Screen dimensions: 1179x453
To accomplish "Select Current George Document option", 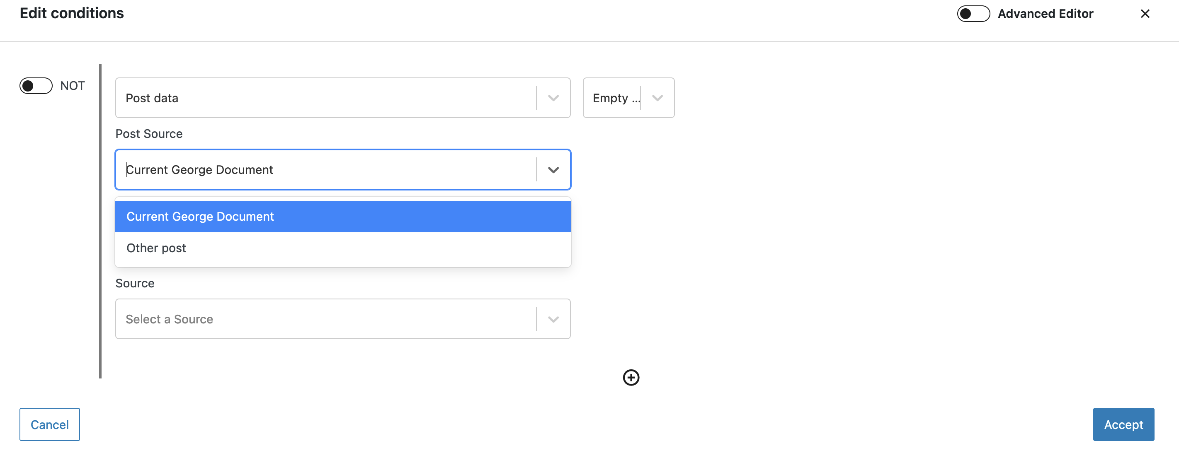I will click(x=343, y=217).
